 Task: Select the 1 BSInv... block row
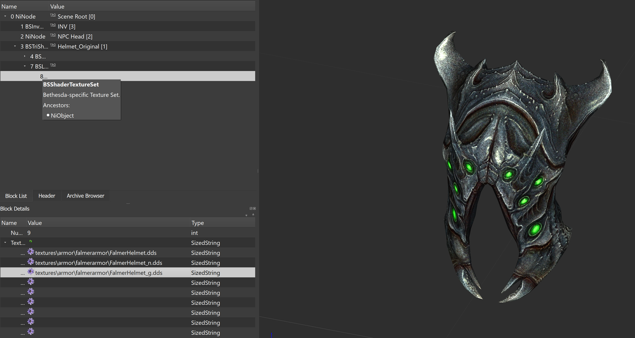click(127, 26)
